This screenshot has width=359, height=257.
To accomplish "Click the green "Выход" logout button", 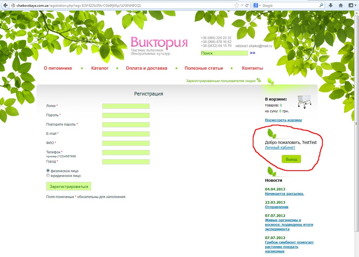I will click(291, 159).
